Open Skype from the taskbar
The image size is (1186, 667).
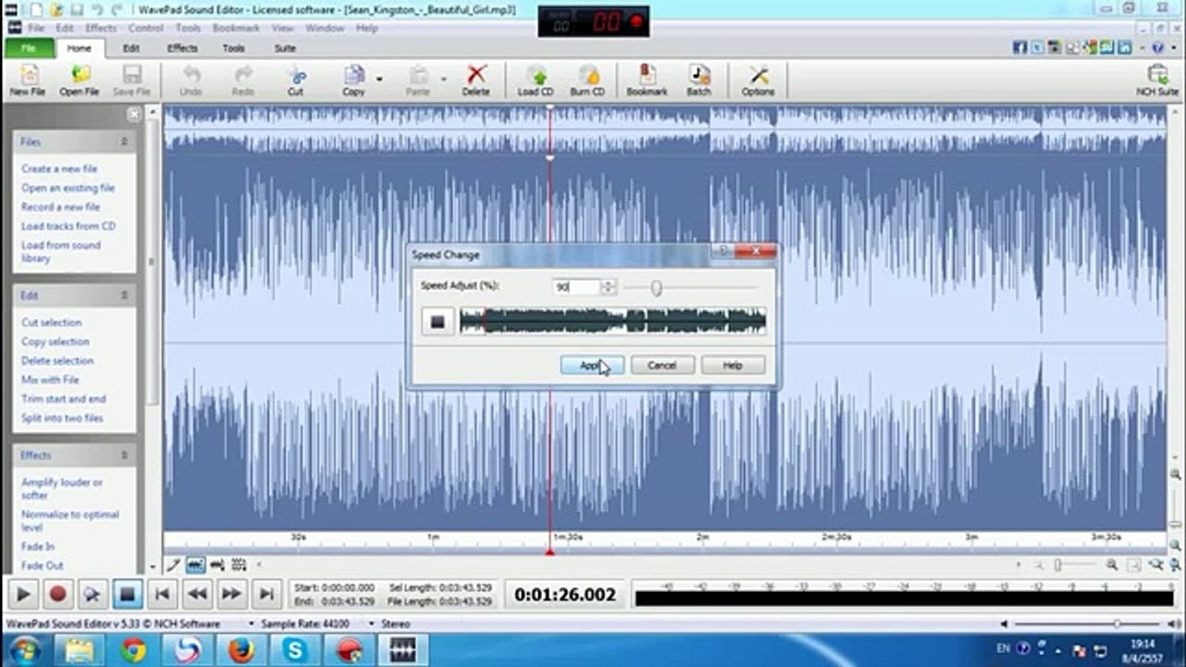pyautogui.click(x=296, y=649)
